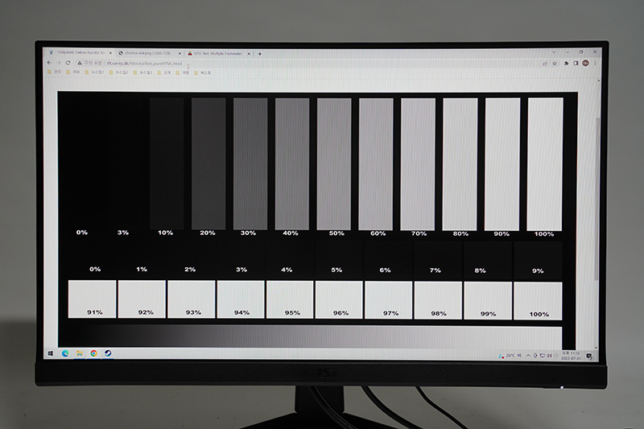Click the share page icon in address bar

point(545,64)
